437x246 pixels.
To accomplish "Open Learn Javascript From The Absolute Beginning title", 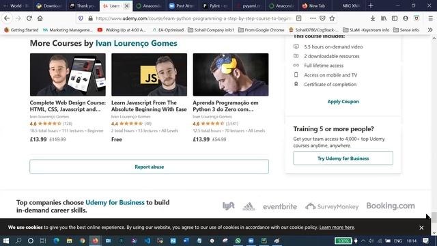I will click(149, 106).
